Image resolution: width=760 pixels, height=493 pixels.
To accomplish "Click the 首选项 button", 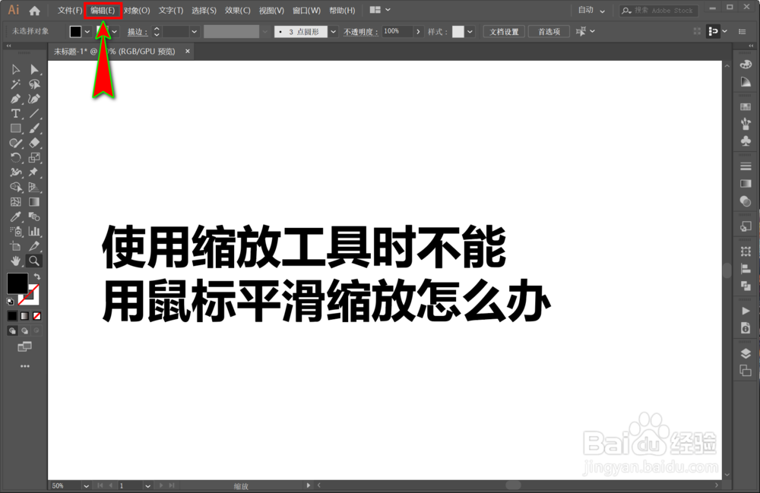I will pos(549,31).
